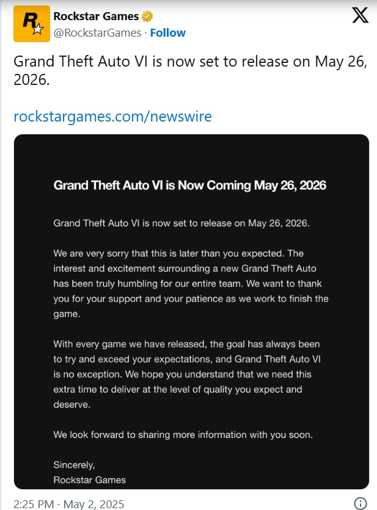Click the 'Sincerely,' closing line
Screen dimensions: 377x510
coord(74,465)
